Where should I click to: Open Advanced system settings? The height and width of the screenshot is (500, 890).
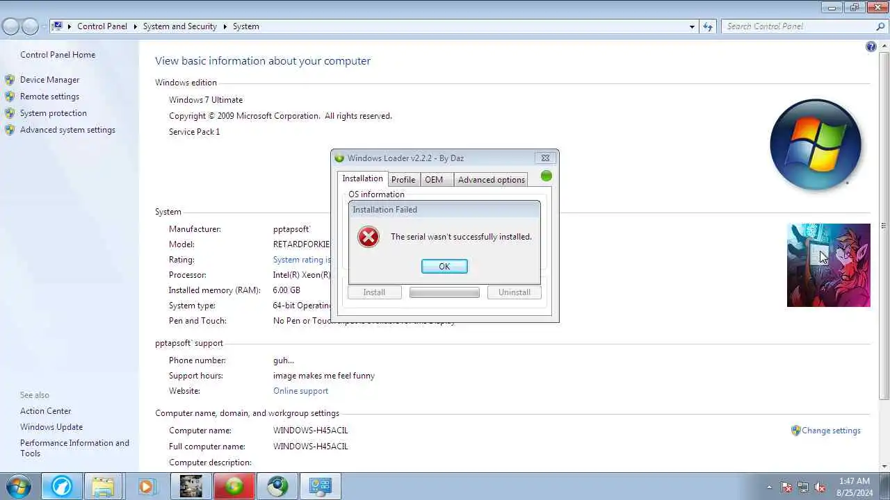[x=67, y=130]
